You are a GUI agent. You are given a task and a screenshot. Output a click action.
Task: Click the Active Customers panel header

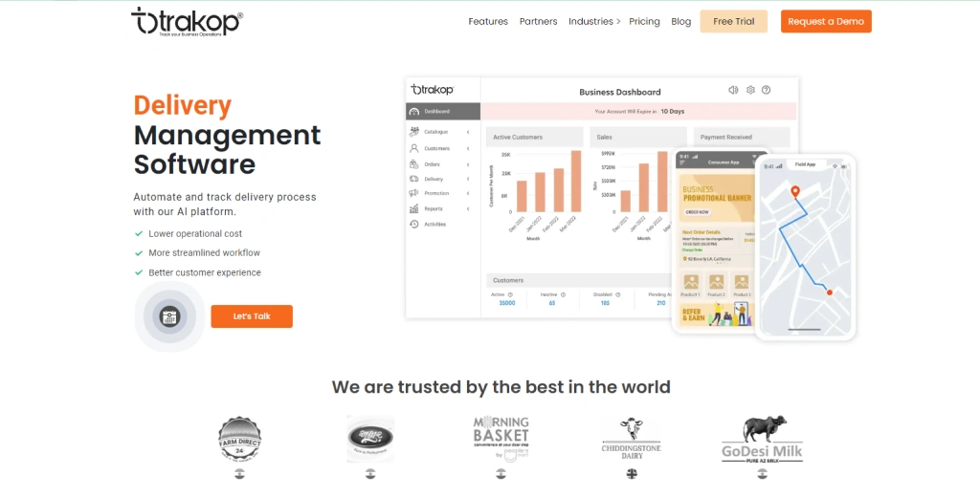534,137
